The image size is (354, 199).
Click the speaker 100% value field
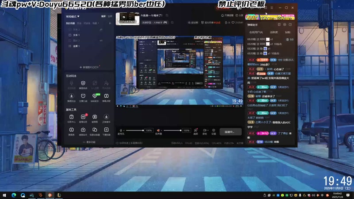tap(186, 130)
